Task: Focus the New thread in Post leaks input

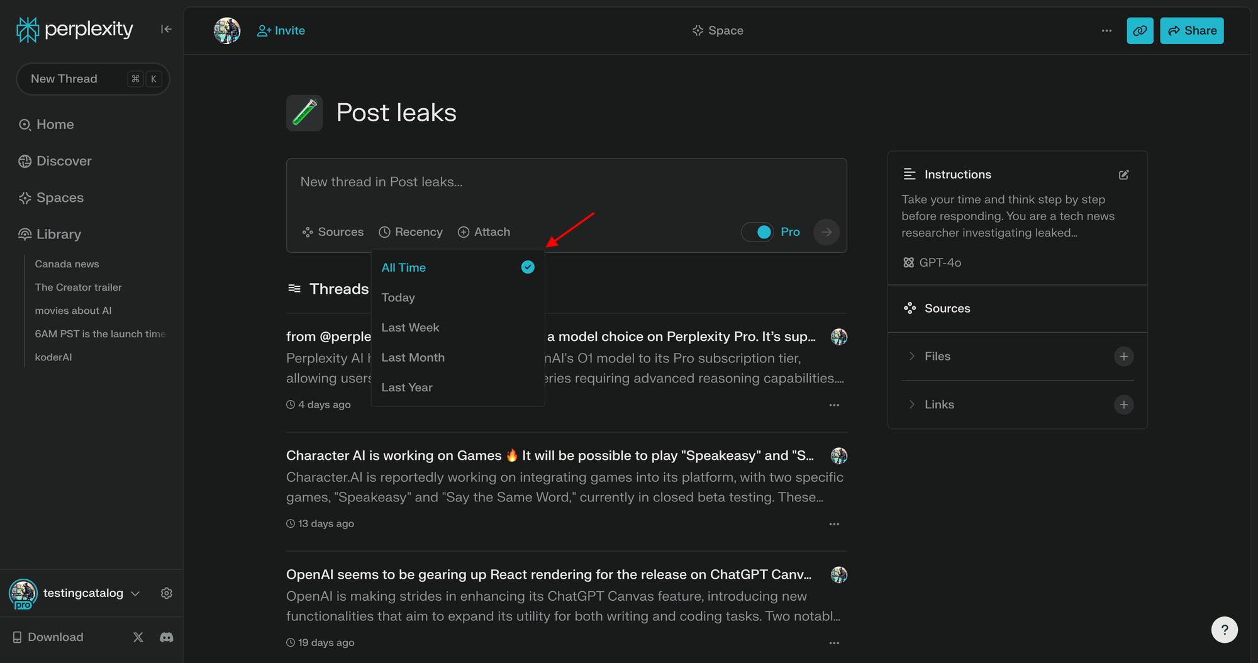Action: 566,182
